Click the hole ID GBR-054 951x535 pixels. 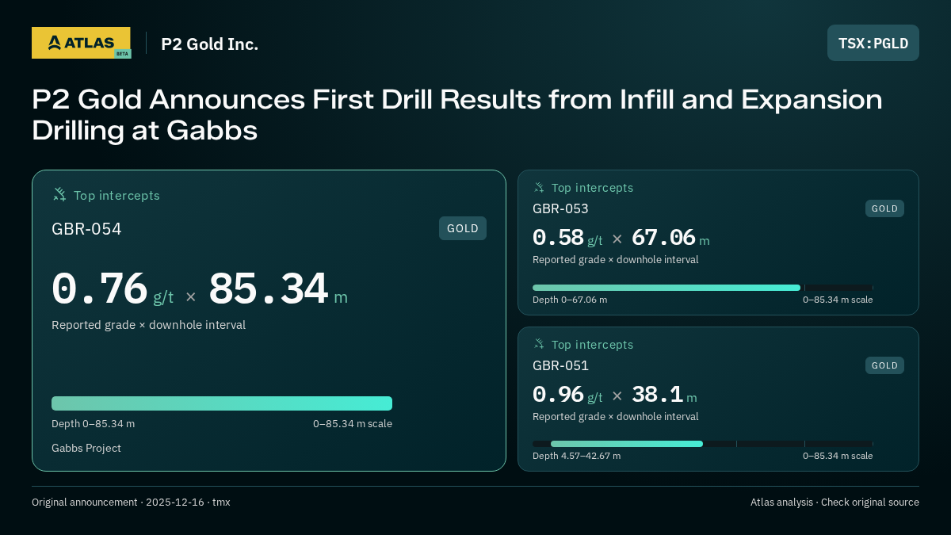(86, 229)
